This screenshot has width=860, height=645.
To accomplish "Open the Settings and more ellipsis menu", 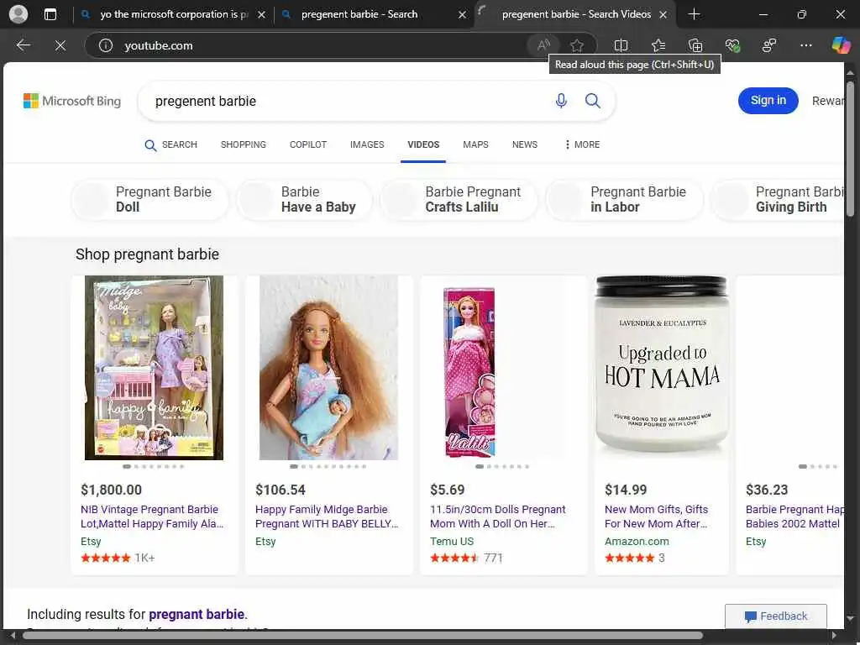I will coord(805,45).
